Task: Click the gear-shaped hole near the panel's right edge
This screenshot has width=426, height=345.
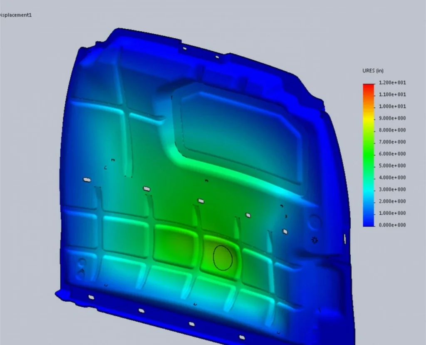Action: pos(315,240)
